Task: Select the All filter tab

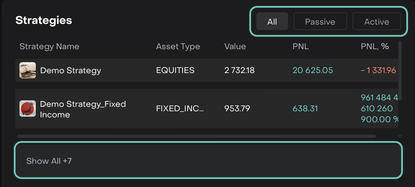Action: [272, 21]
